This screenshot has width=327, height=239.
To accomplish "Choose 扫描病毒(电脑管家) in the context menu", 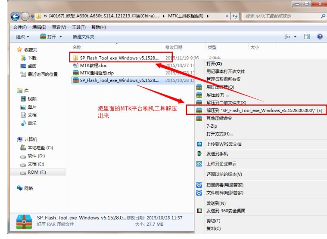I will tap(225, 185).
